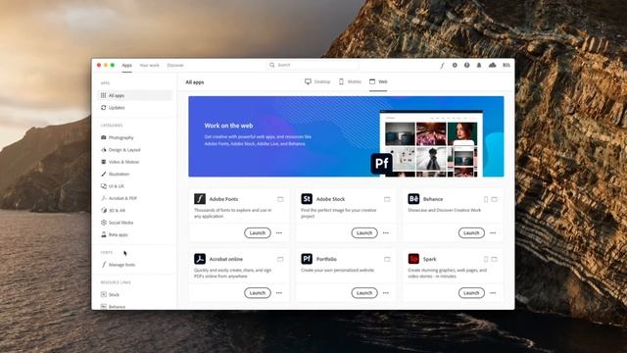The width and height of the screenshot is (627, 353).
Task: Click the cloud sync status icon
Action: (x=492, y=65)
